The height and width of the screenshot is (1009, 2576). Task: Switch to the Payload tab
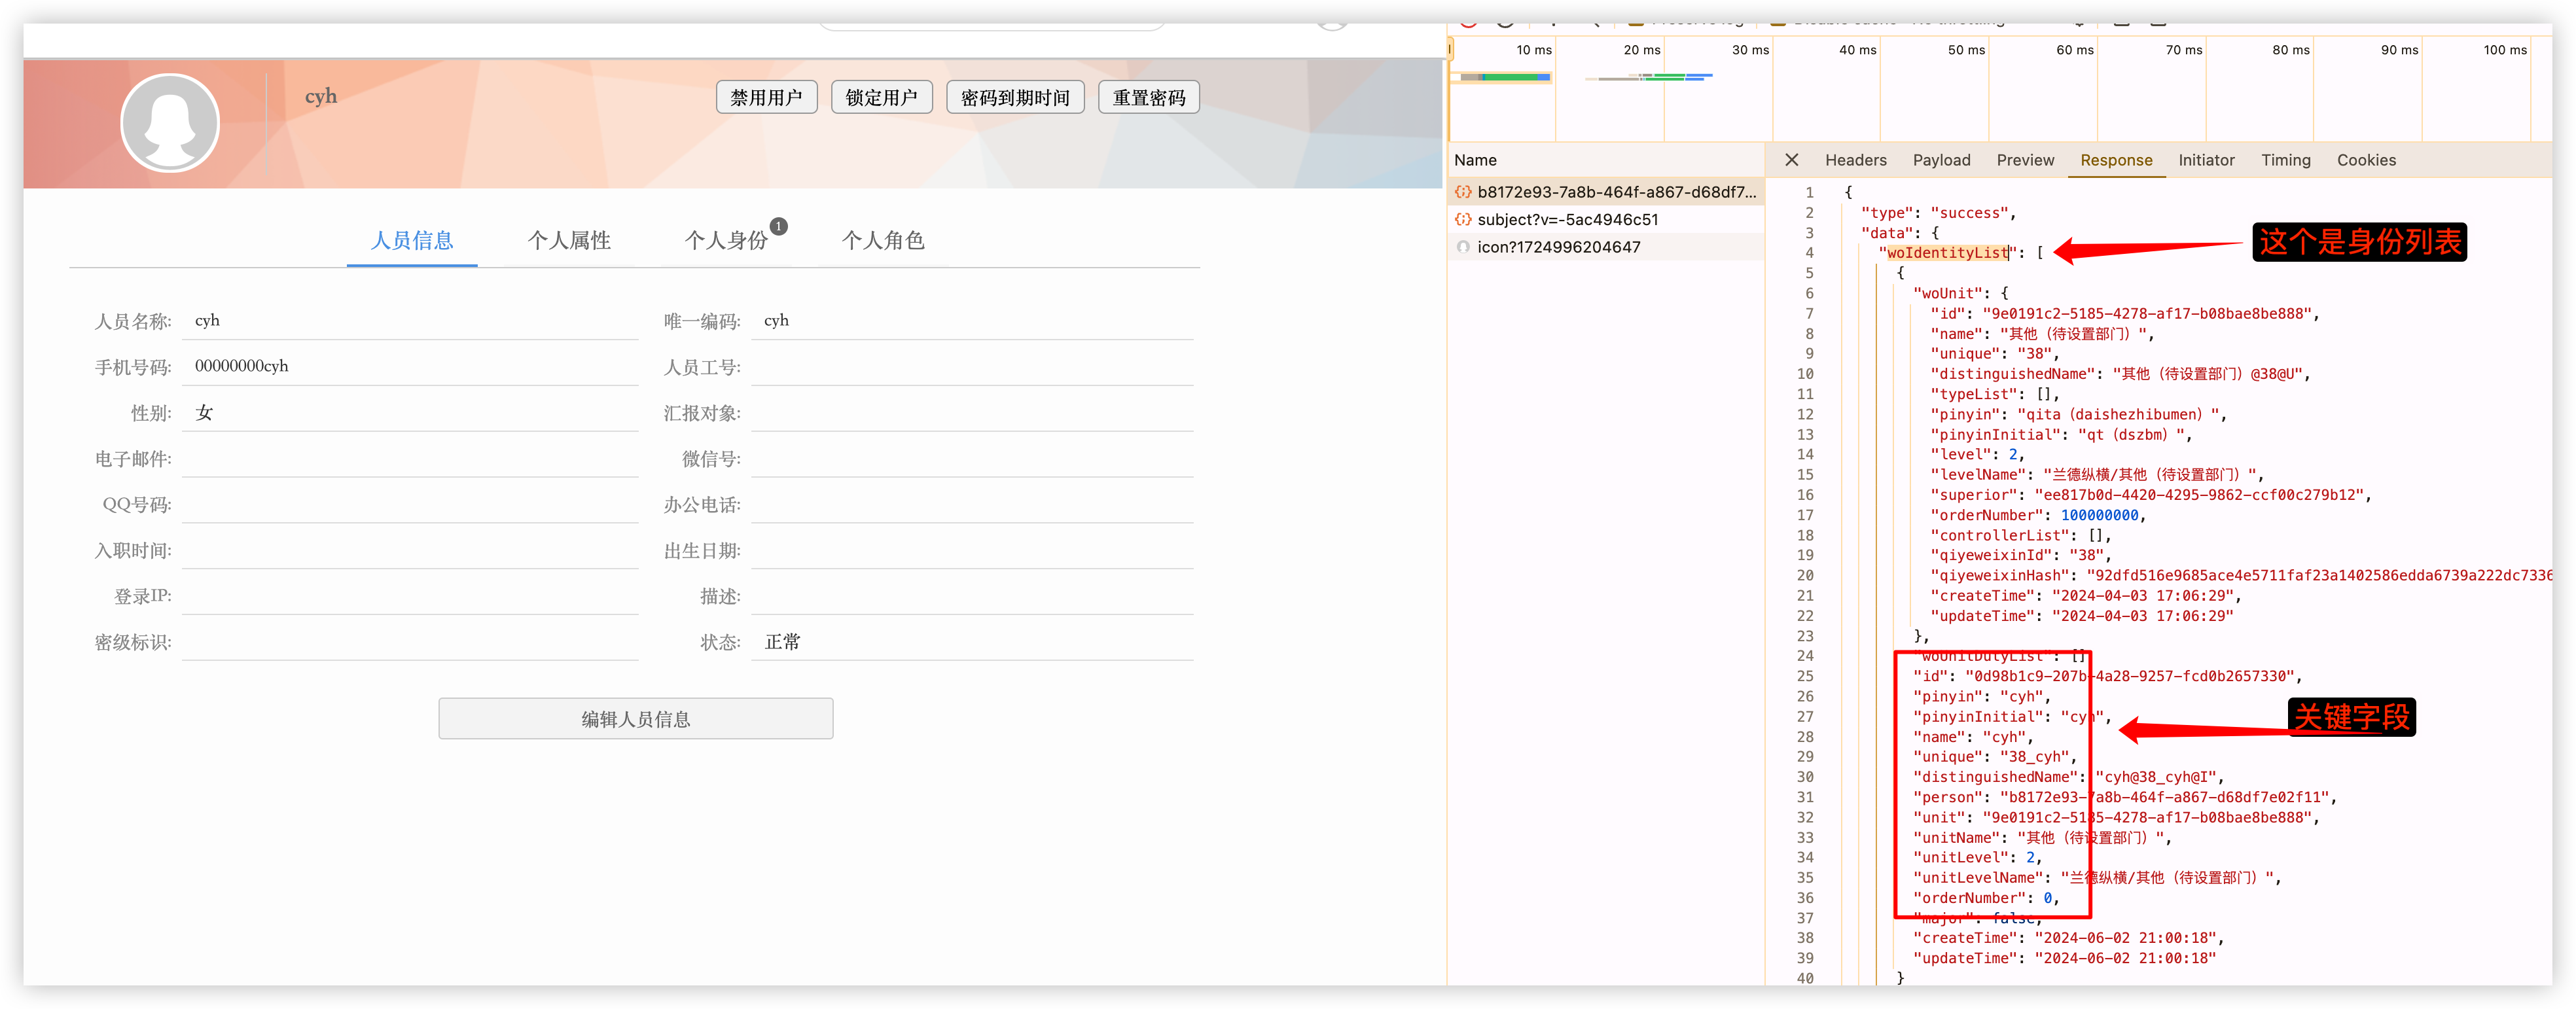click(x=1941, y=160)
